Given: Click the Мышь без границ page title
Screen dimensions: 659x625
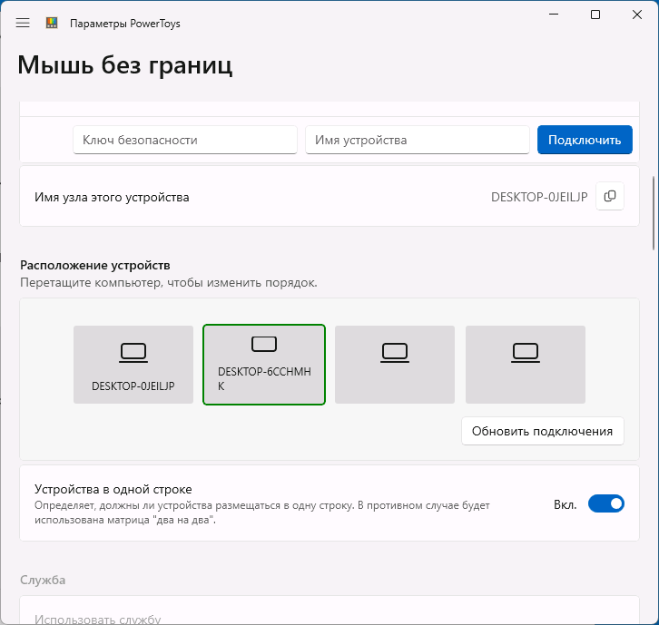Looking at the screenshot, I should 125,64.
